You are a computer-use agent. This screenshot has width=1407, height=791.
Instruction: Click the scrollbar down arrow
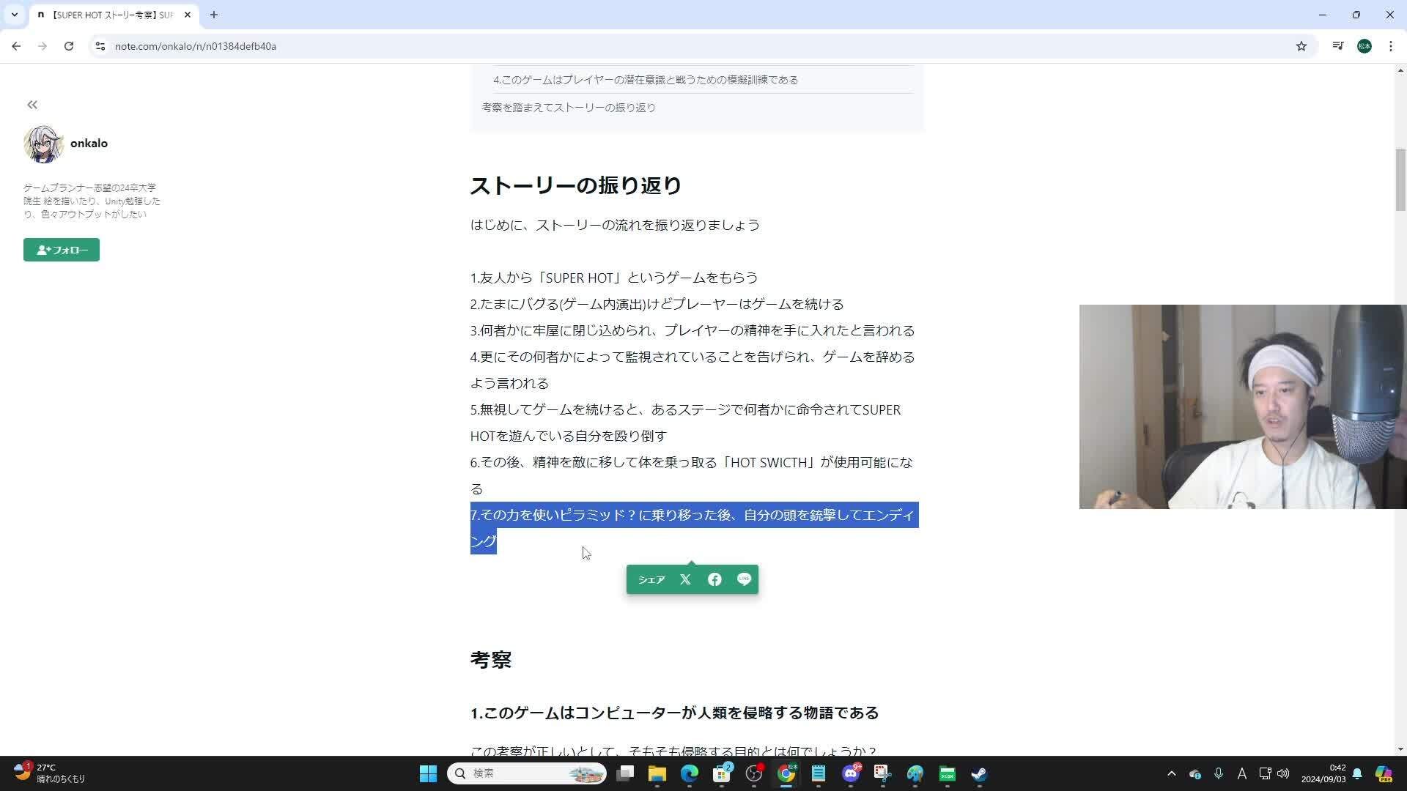tap(1400, 749)
